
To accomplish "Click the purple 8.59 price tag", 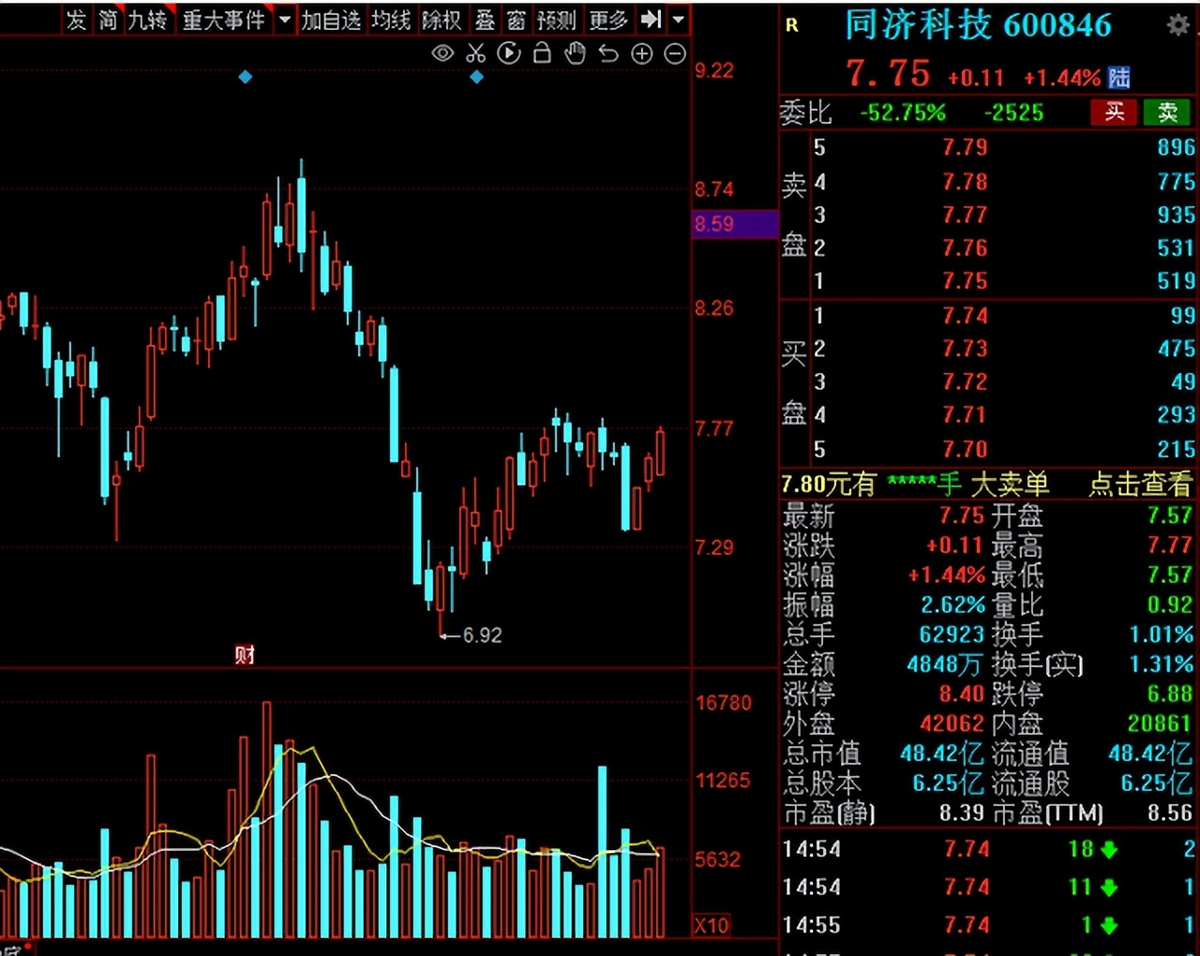I will tap(735, 224).
